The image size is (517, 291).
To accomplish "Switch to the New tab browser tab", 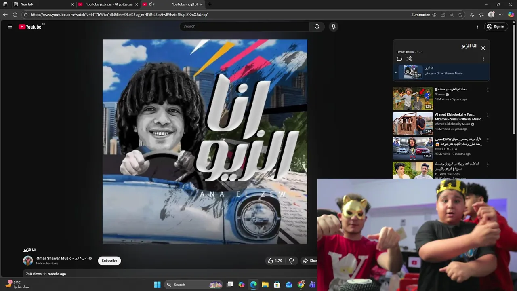I will (x=44, y=4).
